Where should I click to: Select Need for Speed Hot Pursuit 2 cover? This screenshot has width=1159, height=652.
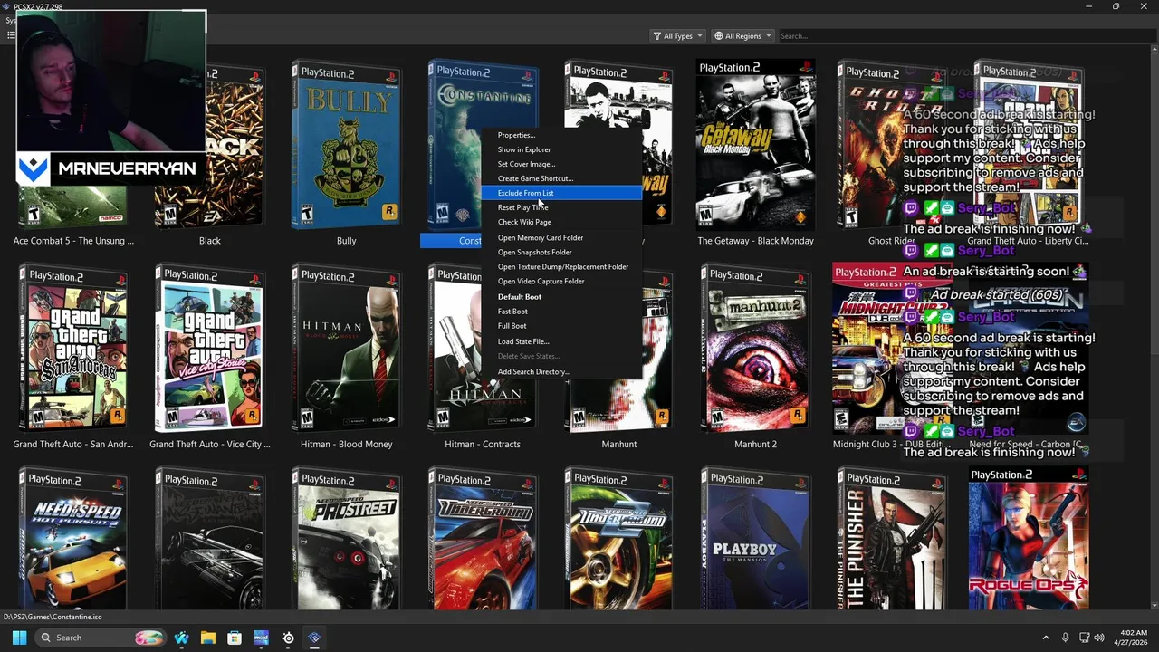point(73,539)
